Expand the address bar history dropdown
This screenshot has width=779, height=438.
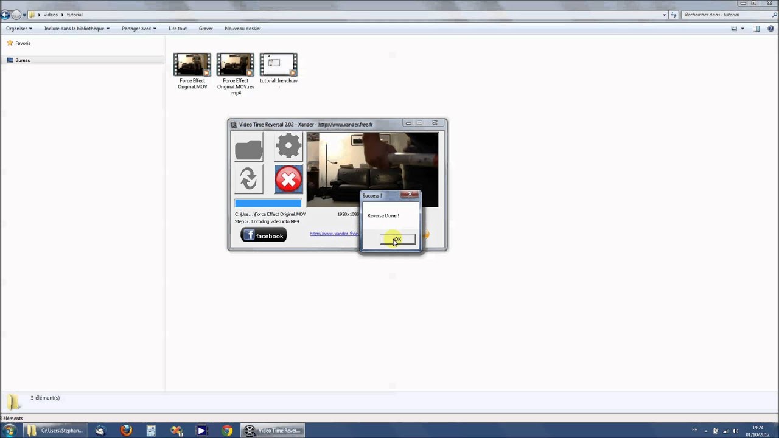664,15
